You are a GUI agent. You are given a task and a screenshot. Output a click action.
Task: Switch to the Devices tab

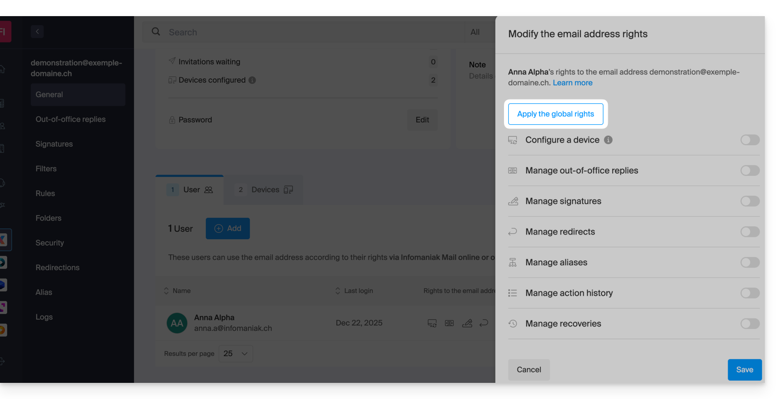265,190
